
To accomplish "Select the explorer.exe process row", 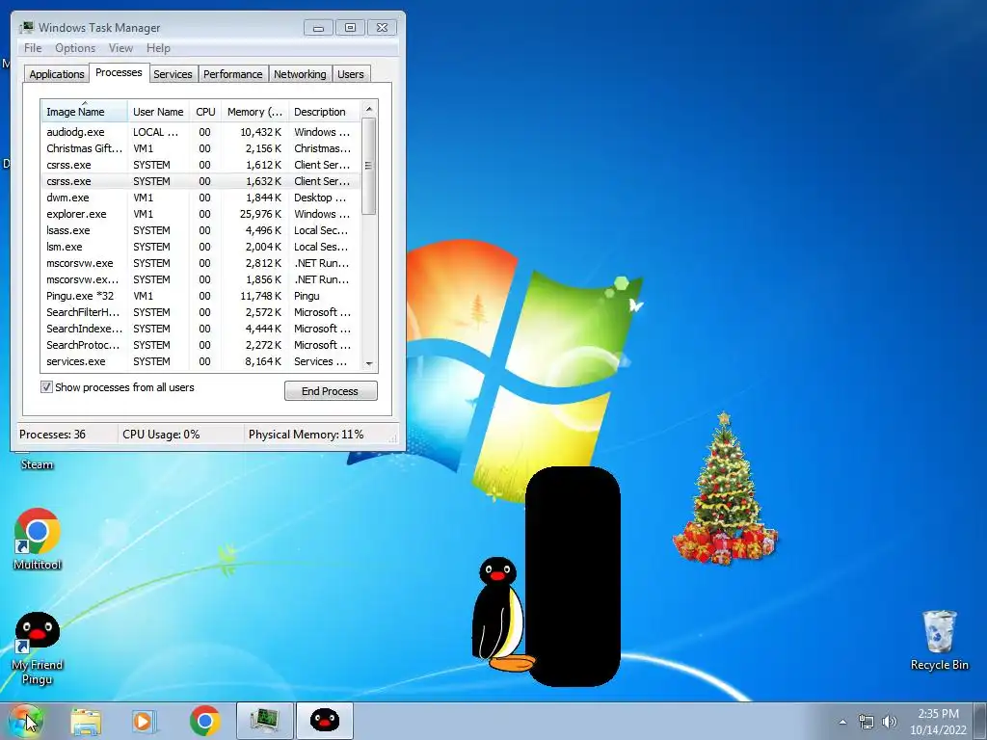I will [200, 214].
